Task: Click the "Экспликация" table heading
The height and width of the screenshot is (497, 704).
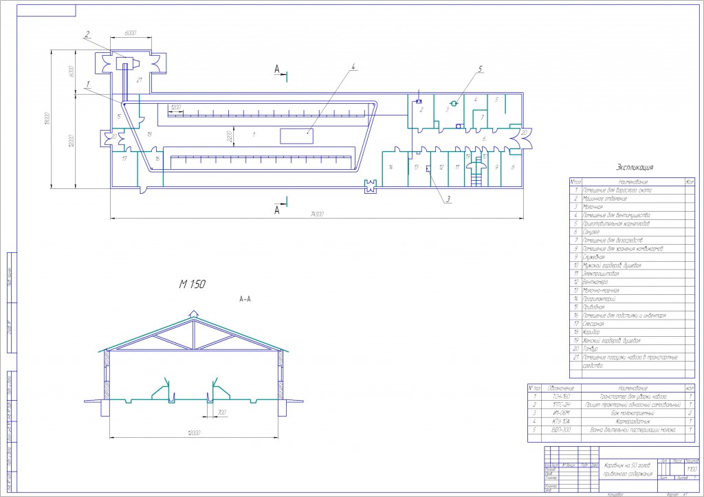Action: point(635,168)
